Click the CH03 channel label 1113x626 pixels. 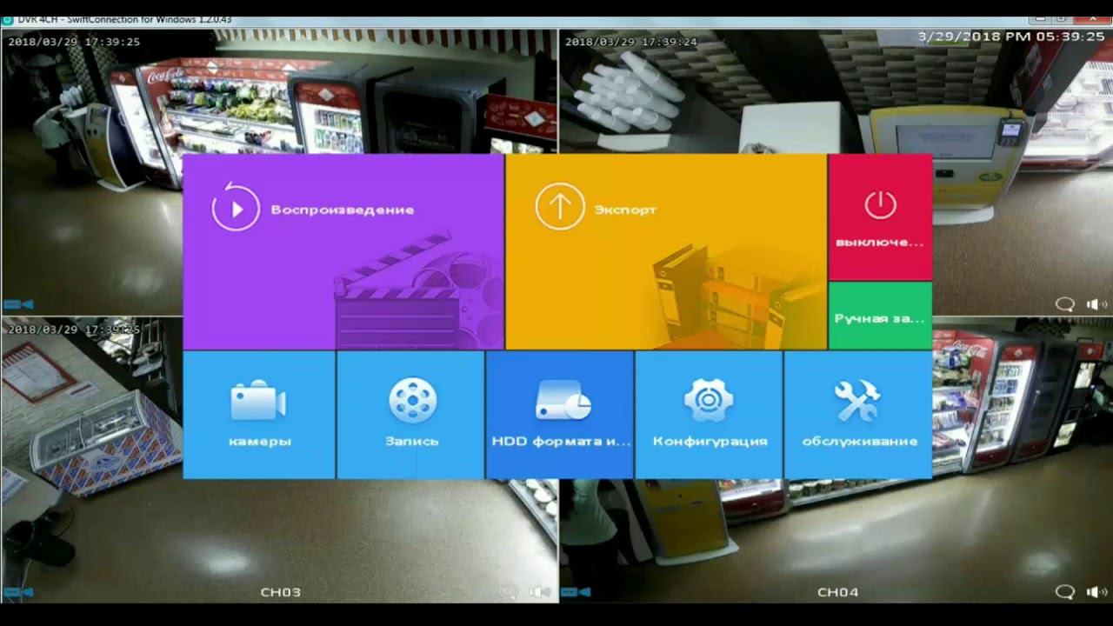tap(281, 592)
